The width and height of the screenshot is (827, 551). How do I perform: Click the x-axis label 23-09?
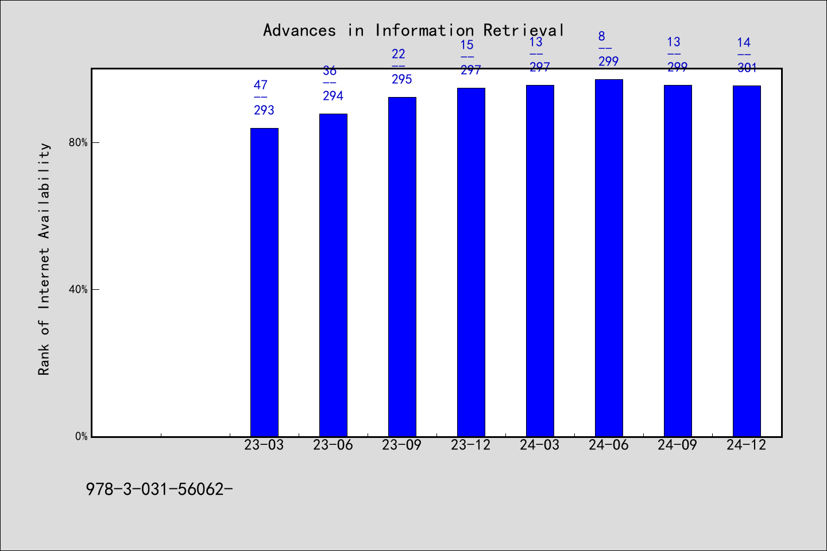pos(402,445)
